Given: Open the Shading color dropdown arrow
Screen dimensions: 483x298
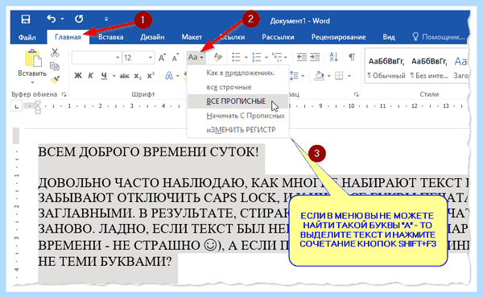Looking at the screenshot, I should point(329,76).
